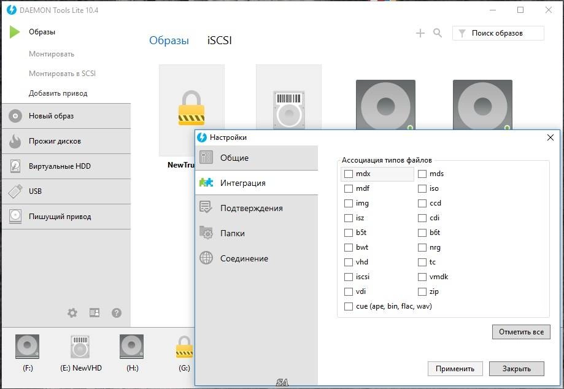Click the USB stick icon in sidebar
The width and height of the screenshot is (564, 389).
click(15, 191)
